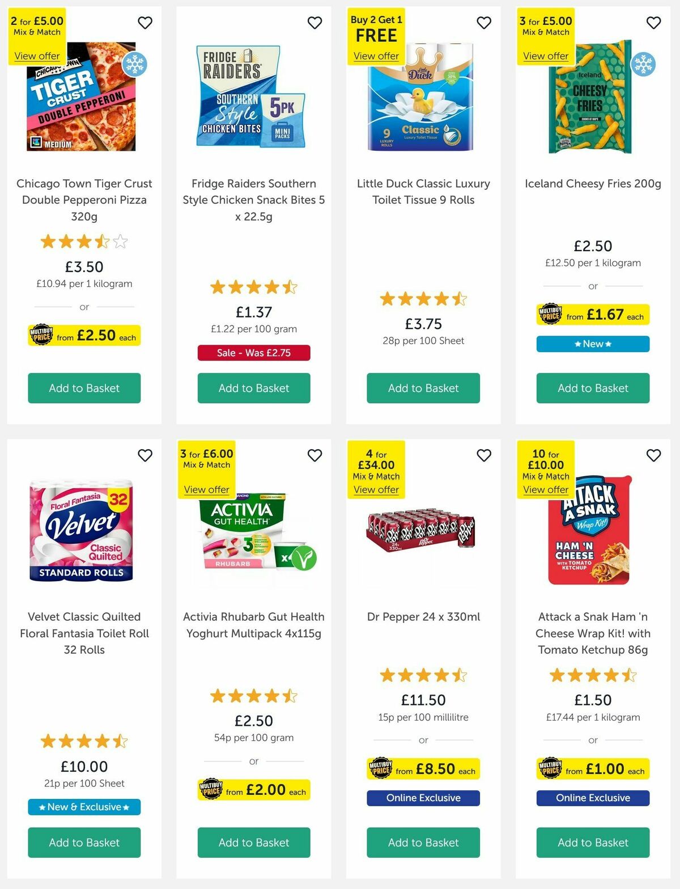
Task: Open View offer on the Attack a Snak deal
Action: [x=545, y=489]
